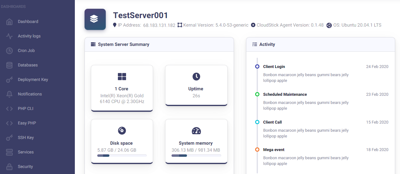The image size is (400, 174).
Task: Click the Notifications bell icon
Action: click(x=9, y=94)
